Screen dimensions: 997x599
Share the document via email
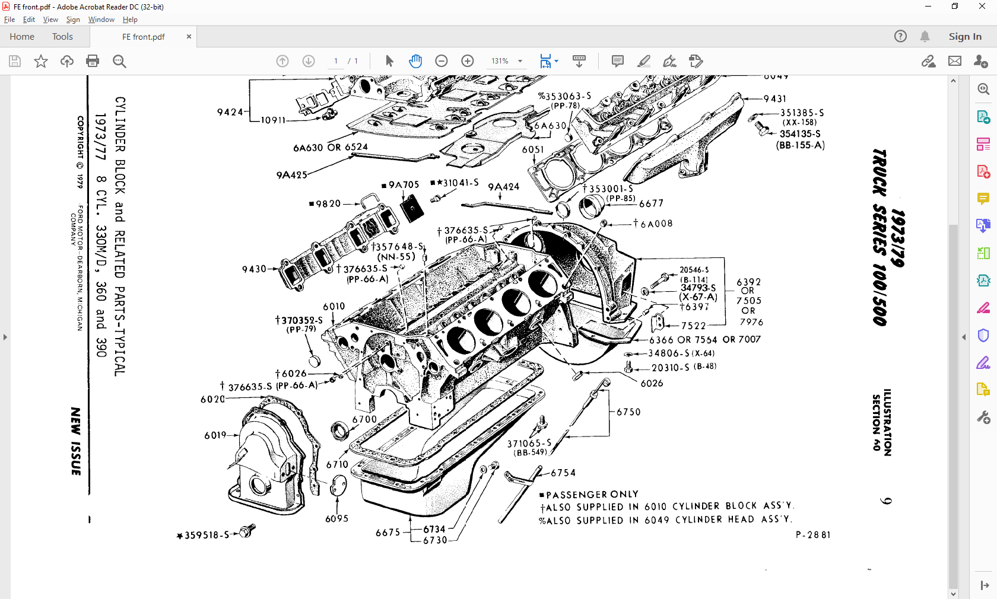[x=954, y=61]
